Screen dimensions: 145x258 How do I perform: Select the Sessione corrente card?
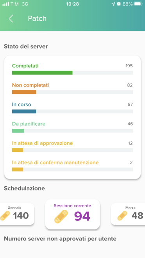pyautogui.click(x=72, y=214)
